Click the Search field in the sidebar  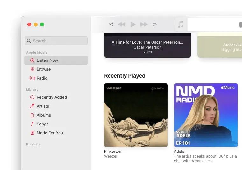[56, 41]
